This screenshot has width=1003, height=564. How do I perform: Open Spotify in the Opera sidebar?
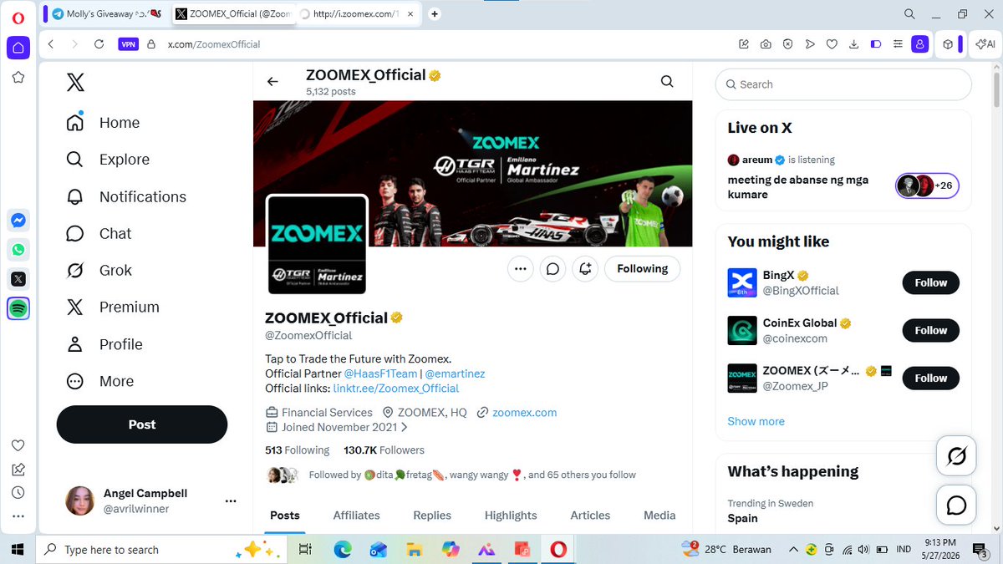[x=18, y=308]
